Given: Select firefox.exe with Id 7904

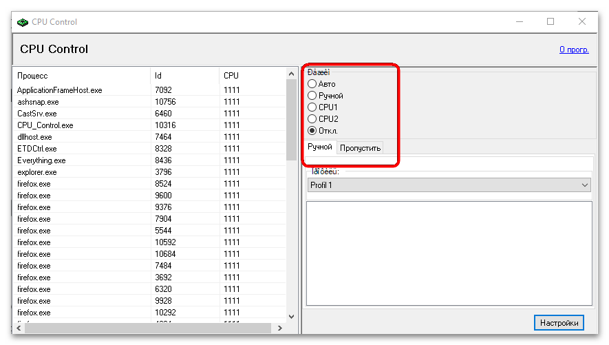Looking at the screenshot, I should [149, 219].
